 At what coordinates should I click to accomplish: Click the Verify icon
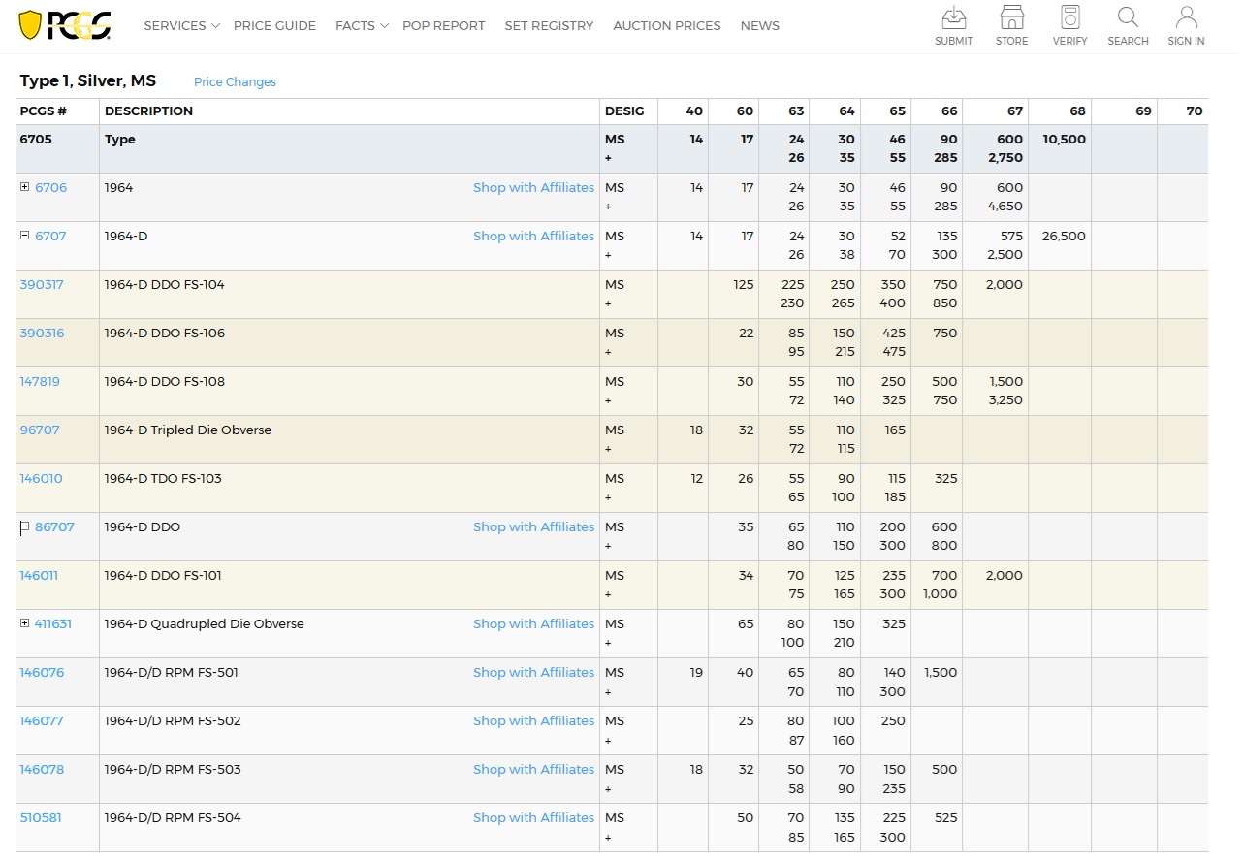click(x=1069, y=17)
